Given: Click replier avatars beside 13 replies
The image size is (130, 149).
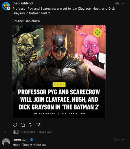Looking at the screenshot, I should pos(16,132).
